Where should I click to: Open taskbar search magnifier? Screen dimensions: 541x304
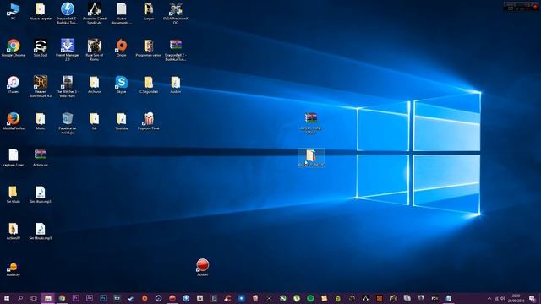[x=20, y=298]
